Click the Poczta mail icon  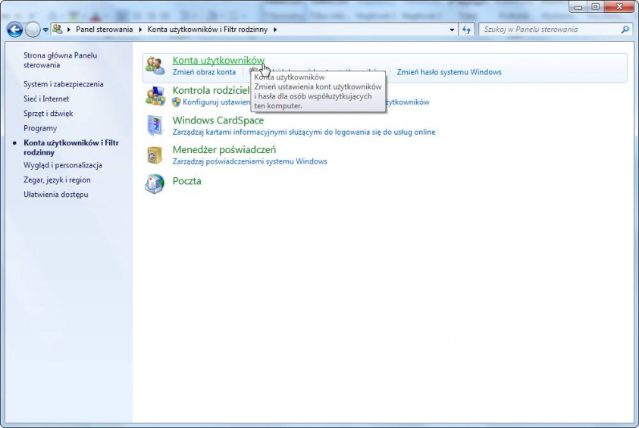coord(155,184)
